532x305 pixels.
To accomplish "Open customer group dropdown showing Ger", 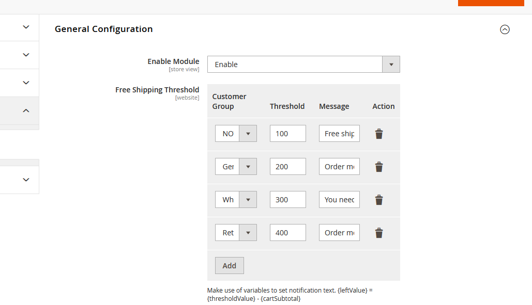I will [x=236, y=167].
